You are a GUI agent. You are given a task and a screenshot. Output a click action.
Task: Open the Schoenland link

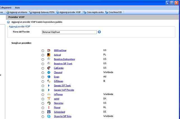59,112
